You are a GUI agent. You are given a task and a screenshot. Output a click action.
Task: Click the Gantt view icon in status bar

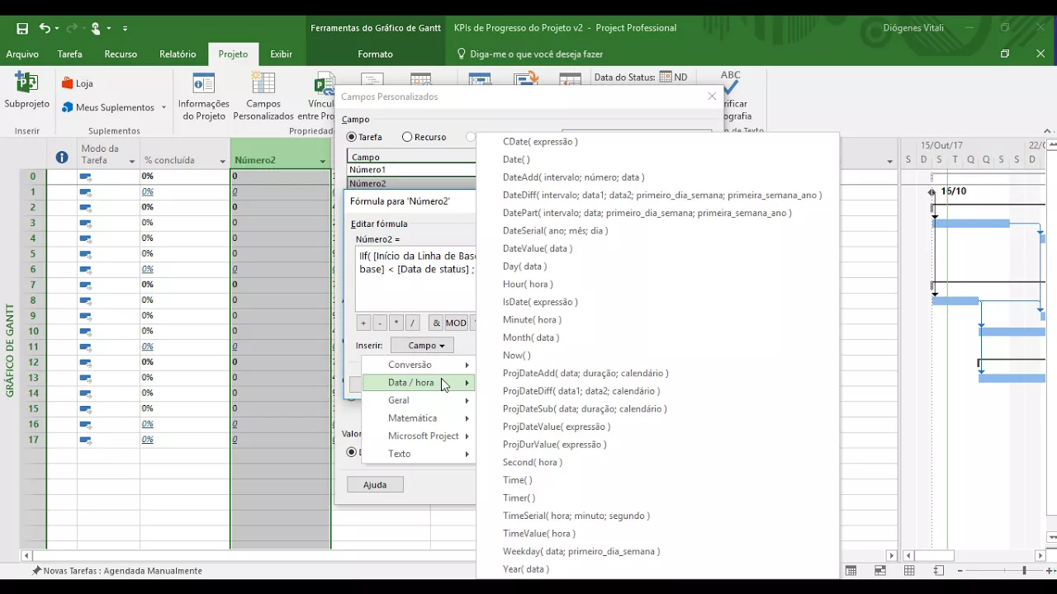851,570
